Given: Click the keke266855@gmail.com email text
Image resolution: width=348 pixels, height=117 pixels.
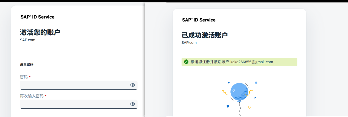Looking at the screenshot, I should [x=252, y=62].
